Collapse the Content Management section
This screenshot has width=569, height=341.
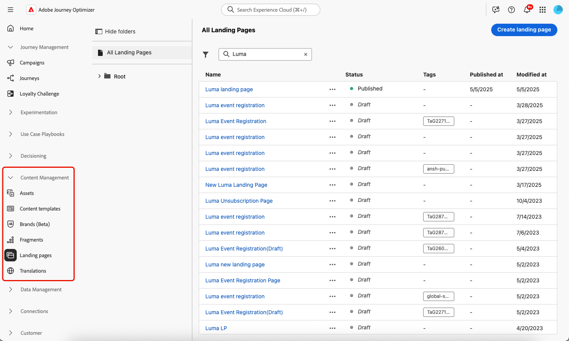click(x=11, y=177)
